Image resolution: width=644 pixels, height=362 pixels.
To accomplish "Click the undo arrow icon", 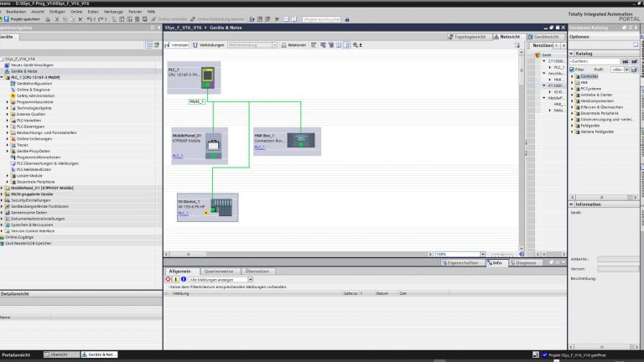I will point(89,19).
